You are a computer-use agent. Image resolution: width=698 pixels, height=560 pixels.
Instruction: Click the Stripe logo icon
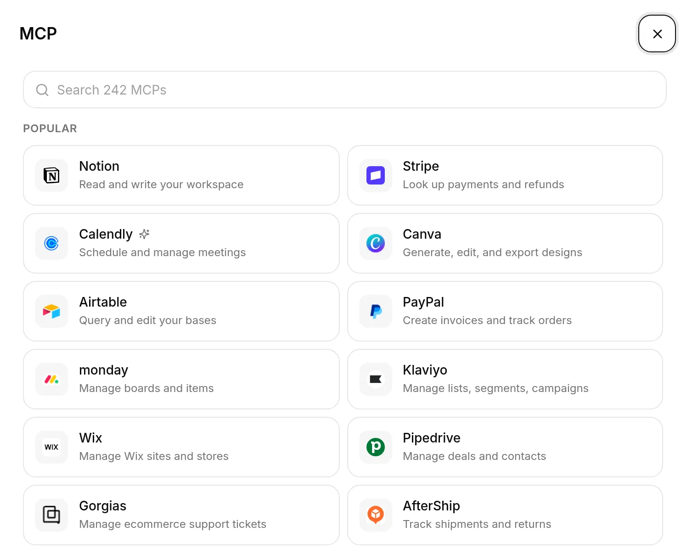tap(376, 175)
